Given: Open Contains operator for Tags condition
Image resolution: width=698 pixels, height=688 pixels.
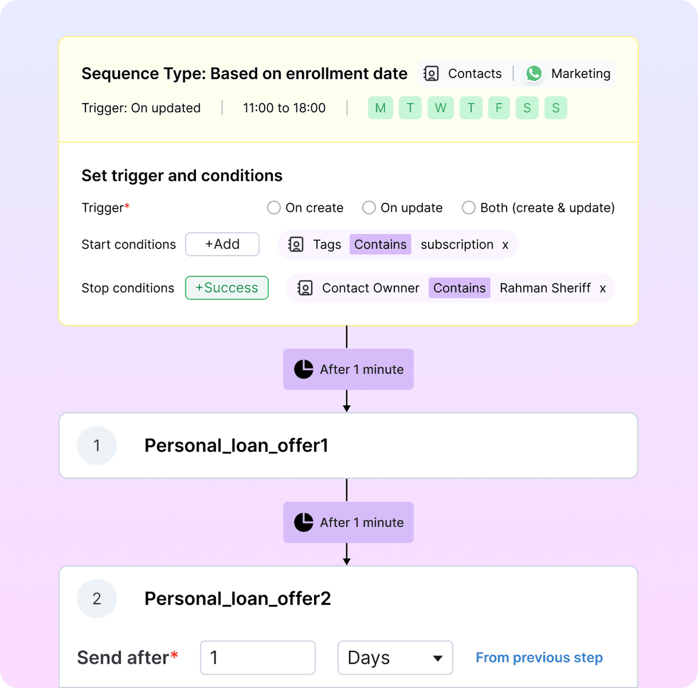Looking at the screenshot, I should 380,244.
